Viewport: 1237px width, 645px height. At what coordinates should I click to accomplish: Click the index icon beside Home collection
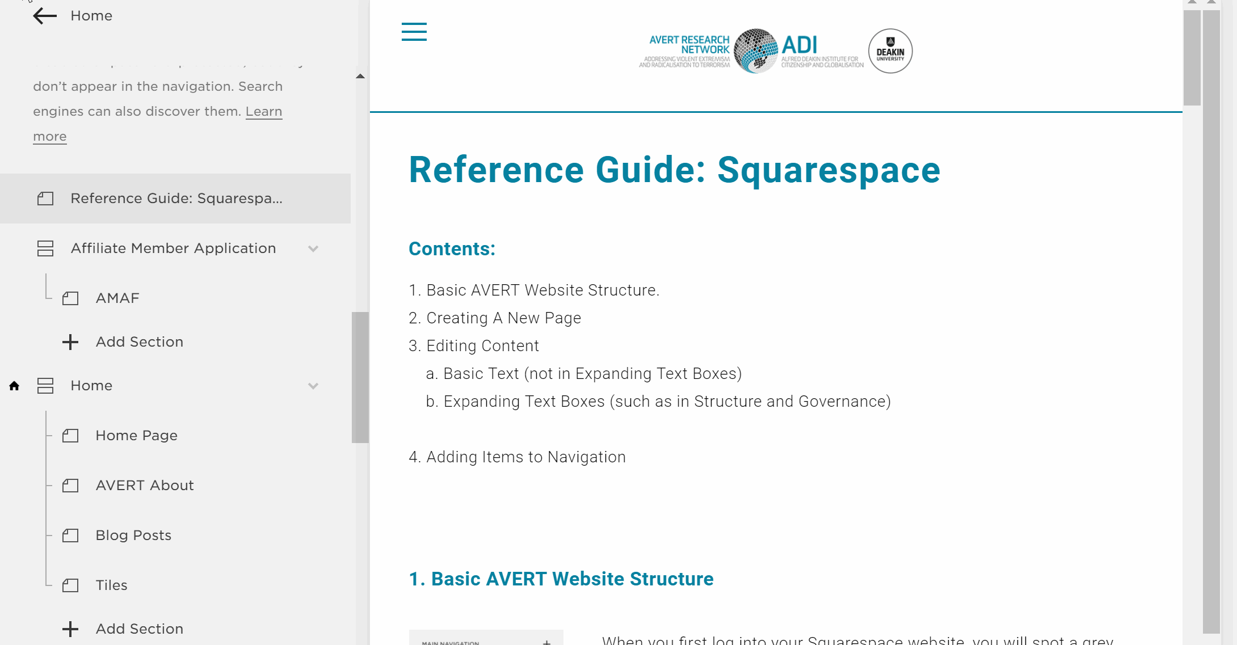pos(45,386)
